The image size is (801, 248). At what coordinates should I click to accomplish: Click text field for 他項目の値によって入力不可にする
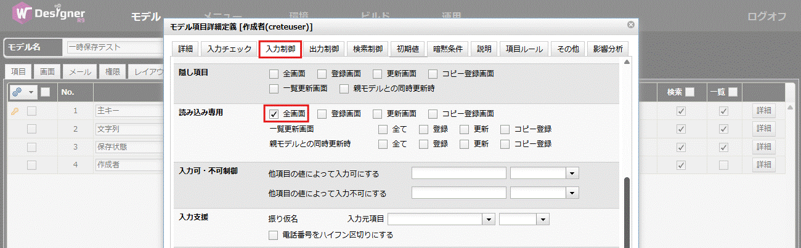pyautogui.click(x=459, y=193)
